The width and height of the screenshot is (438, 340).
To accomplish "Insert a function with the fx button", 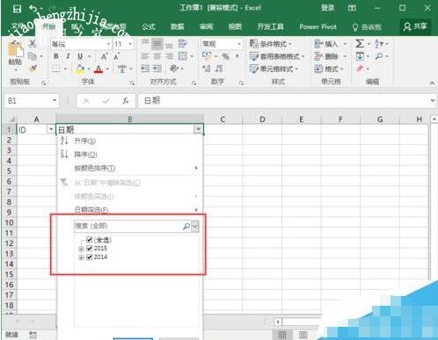I will [126, 101].
